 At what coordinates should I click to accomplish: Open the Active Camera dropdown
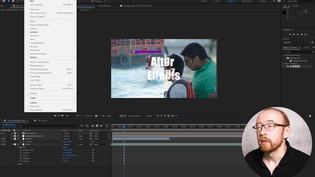click(136, 116)
